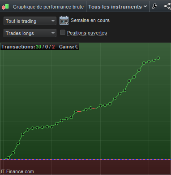Viewport: 171px width, 175px height.
Task: Open the wrench settings icon
Action: [154, 6]
